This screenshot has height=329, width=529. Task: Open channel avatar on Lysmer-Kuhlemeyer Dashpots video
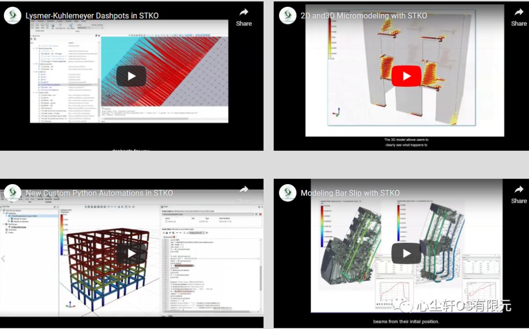(12, 16)
